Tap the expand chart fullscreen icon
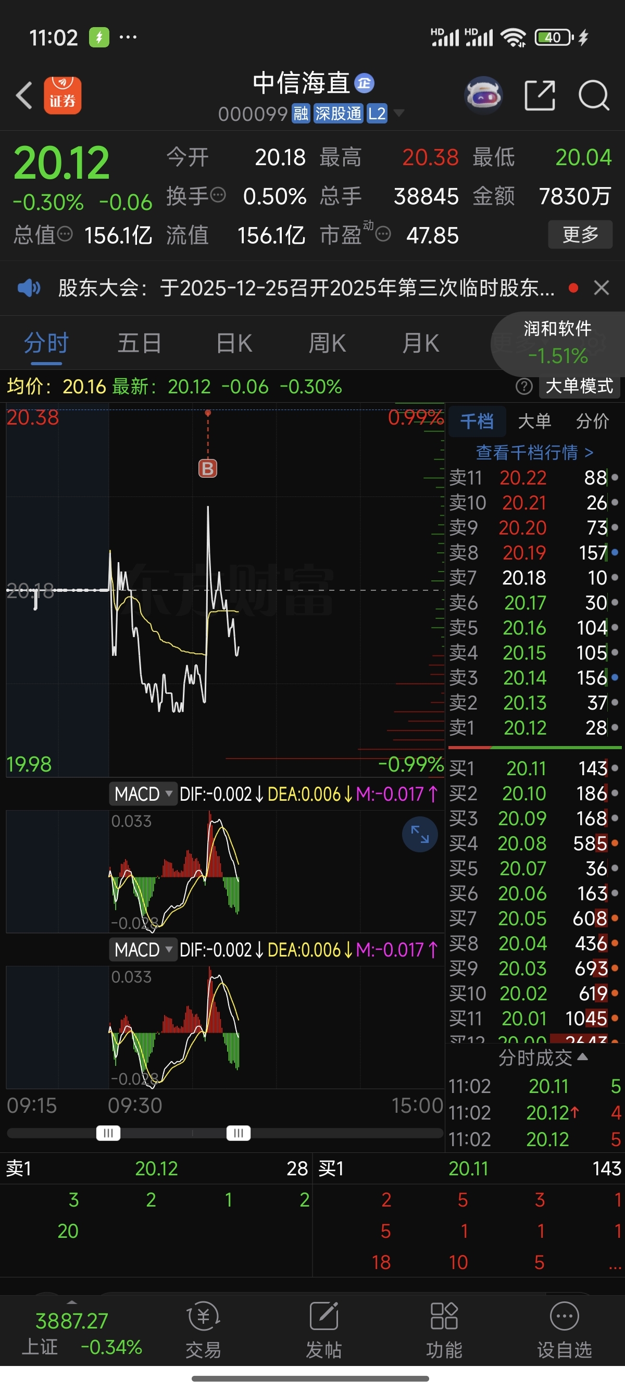 click(x=420, y=834)
